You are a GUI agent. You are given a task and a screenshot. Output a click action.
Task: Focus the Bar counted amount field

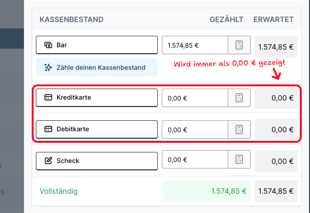(x=195, y=45)
